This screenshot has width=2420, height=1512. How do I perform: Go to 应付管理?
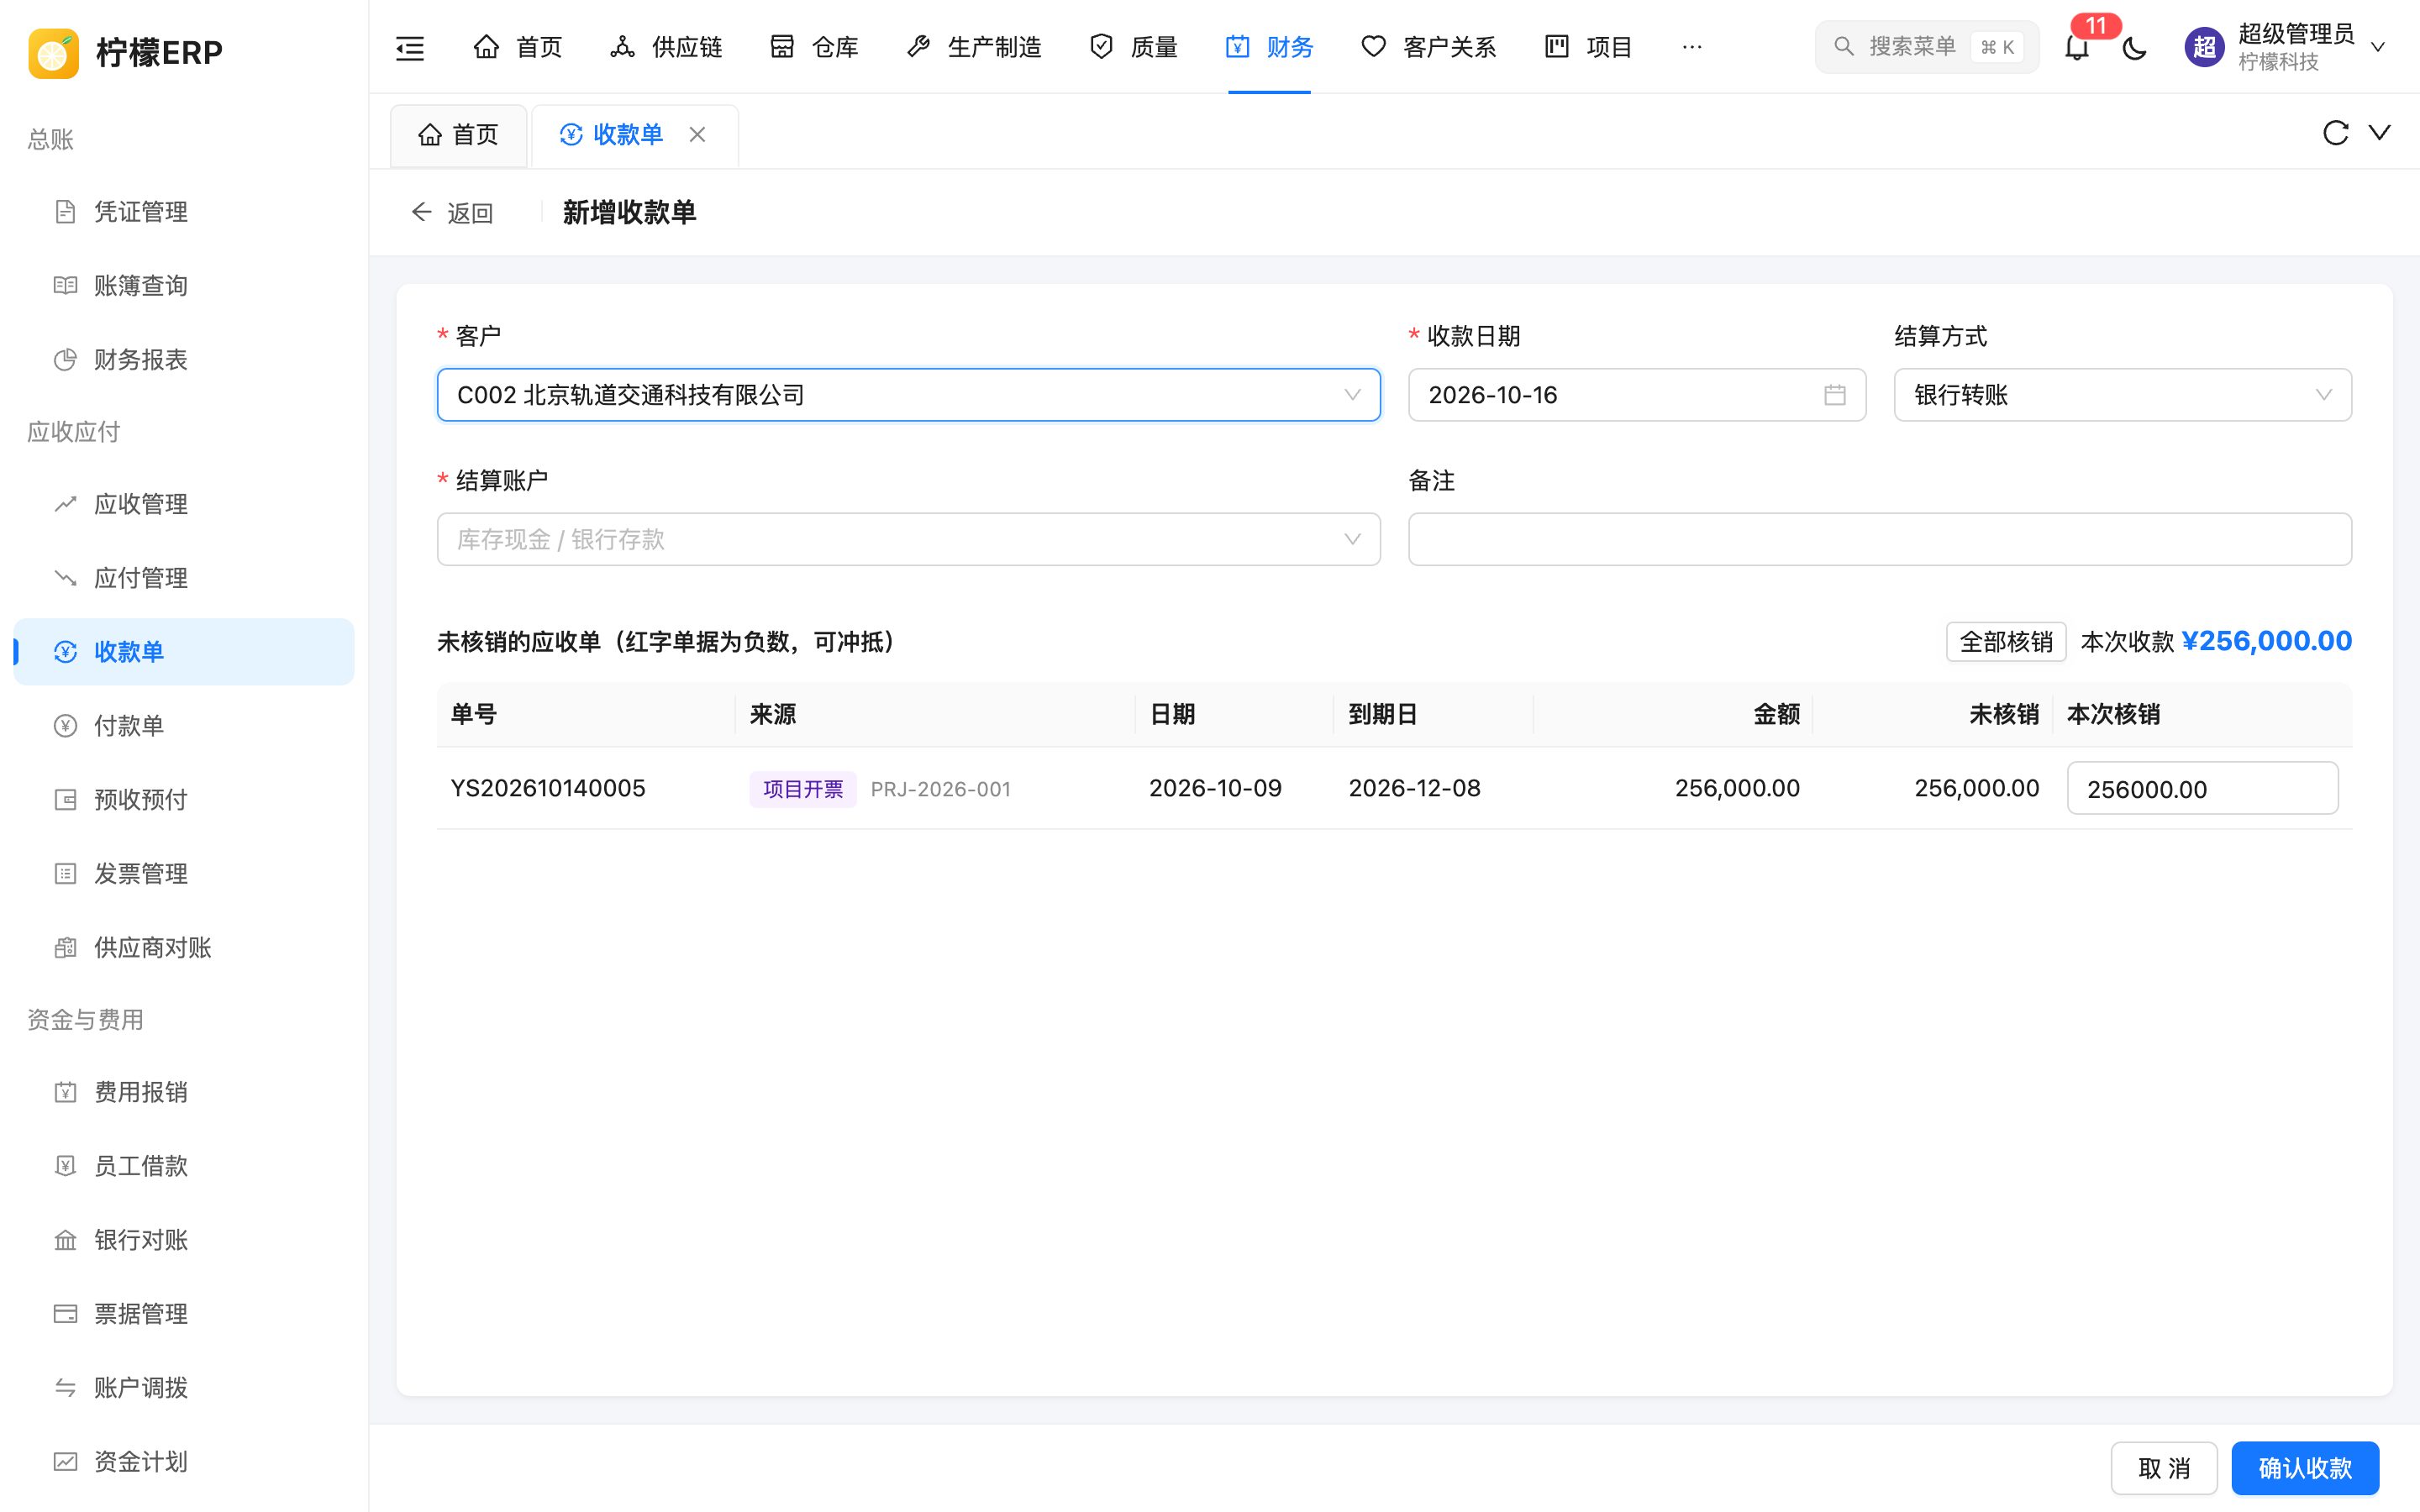coord(184,578)
